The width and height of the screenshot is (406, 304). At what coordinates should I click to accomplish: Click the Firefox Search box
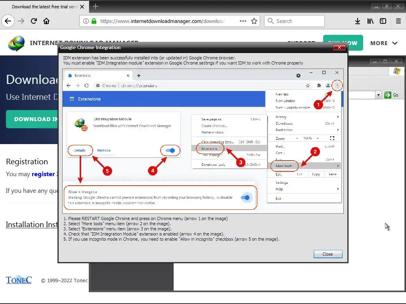(x=294, y=21)
